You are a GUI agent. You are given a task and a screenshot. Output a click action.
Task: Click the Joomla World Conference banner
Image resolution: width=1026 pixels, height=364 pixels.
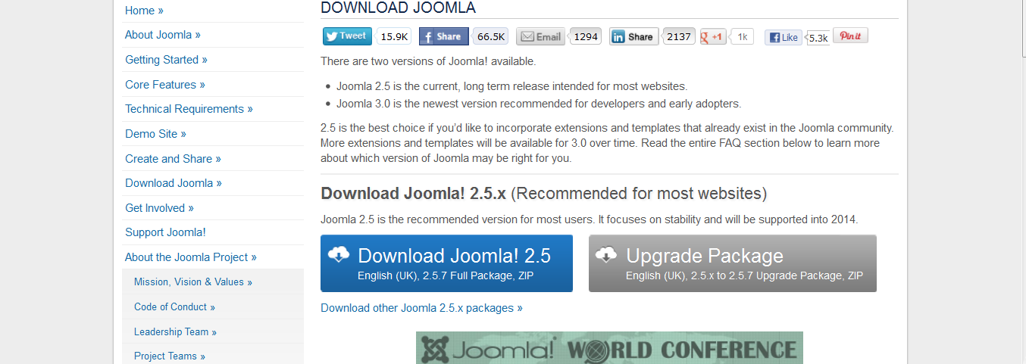(x=609, y=348)
